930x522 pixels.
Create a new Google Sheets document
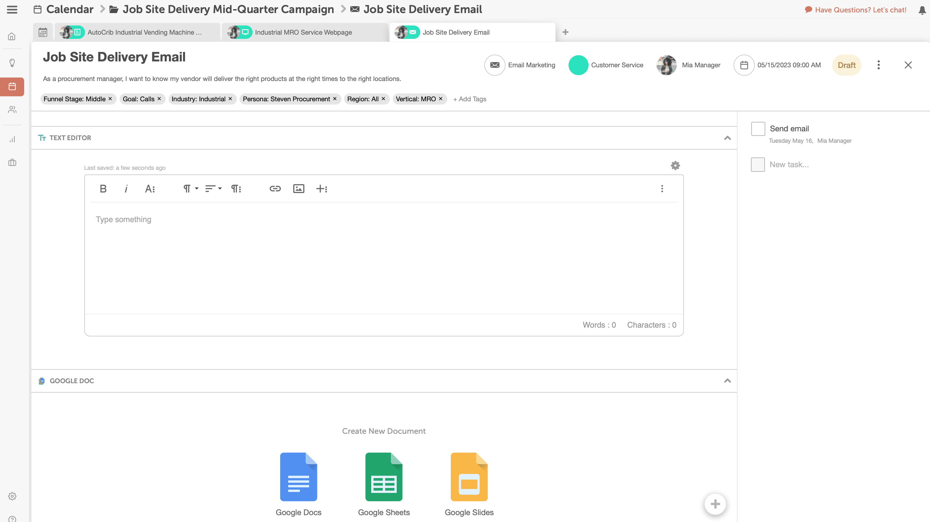384,477
